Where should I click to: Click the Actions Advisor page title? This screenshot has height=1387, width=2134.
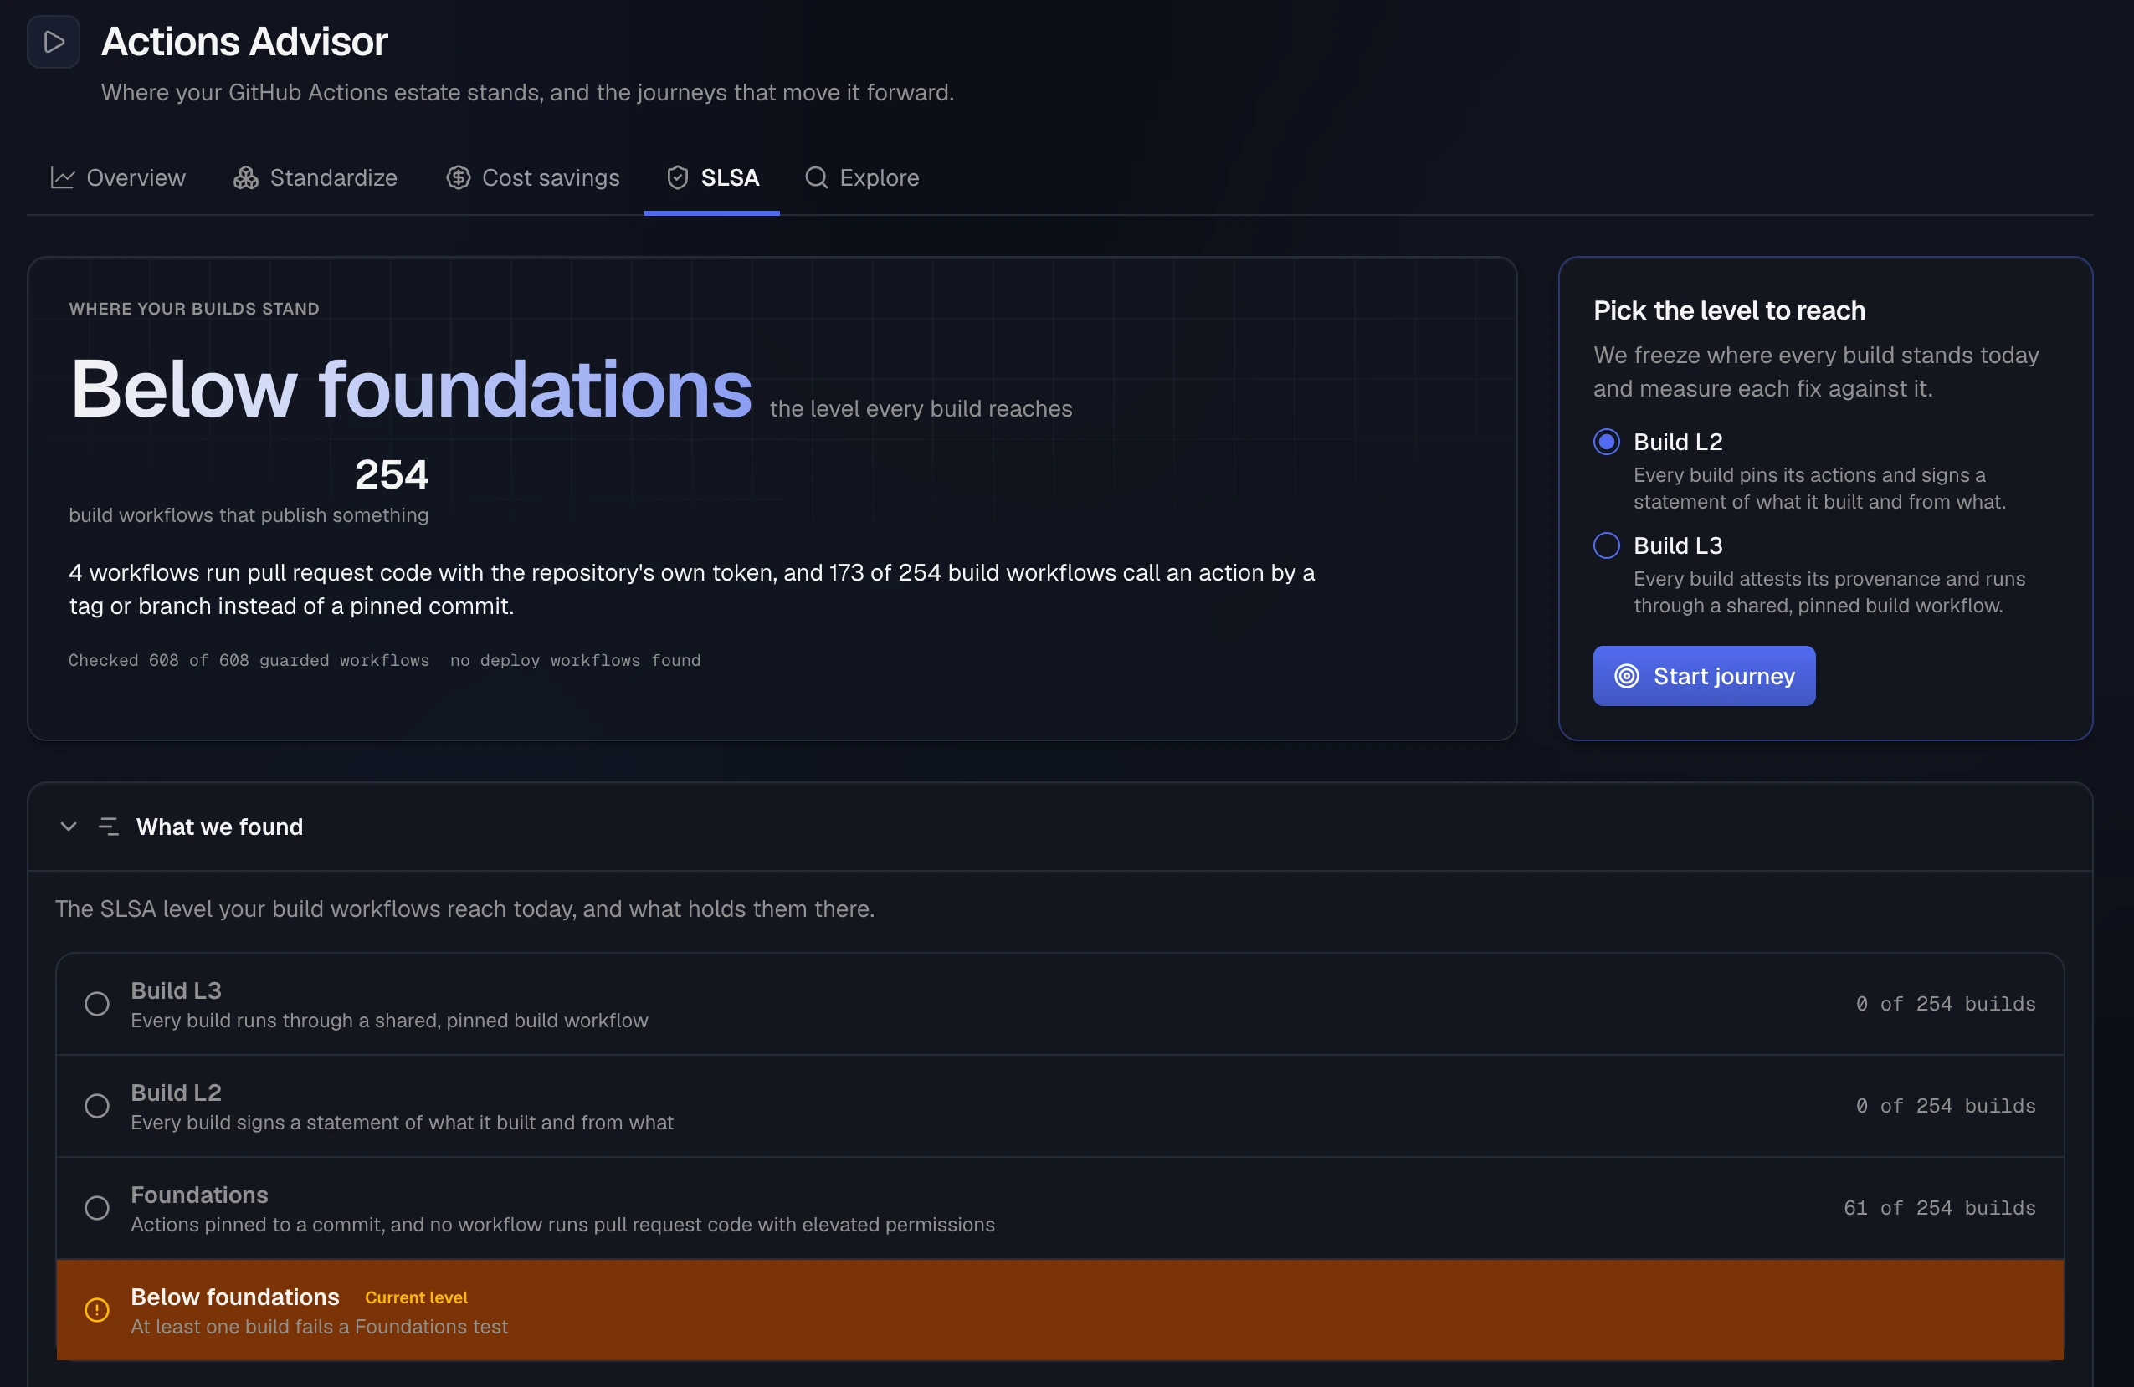[x=244, y=41]
